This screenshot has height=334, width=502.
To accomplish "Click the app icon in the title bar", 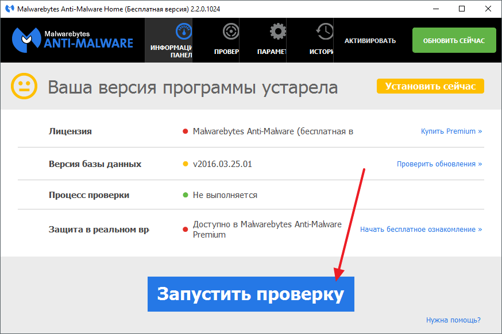I will point(10,9).
